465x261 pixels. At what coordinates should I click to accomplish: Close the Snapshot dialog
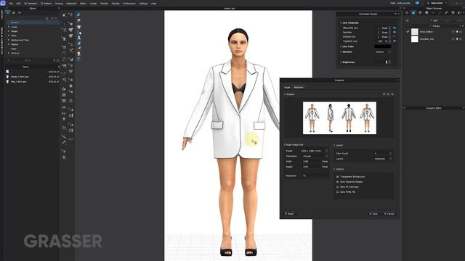click(397, 80)
